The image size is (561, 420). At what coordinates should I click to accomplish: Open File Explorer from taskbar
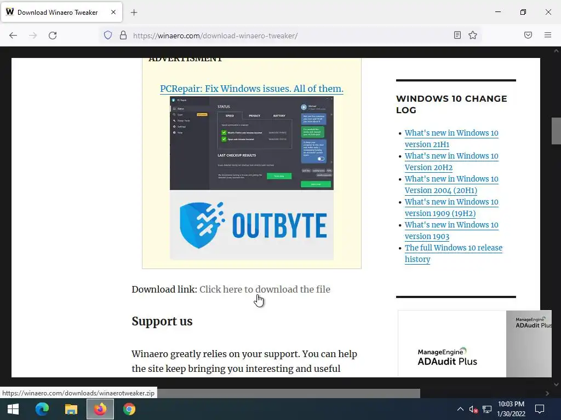71,409
